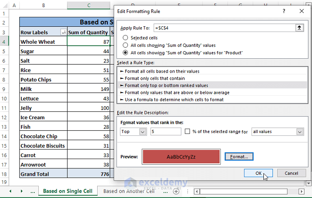Go to previous sheet tab arrow
Screen dimensions: 312x198
coord(10,191)
